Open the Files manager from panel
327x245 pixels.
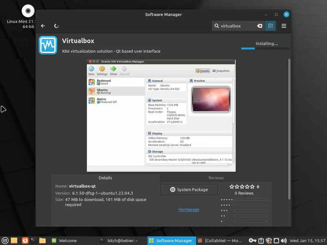(x=42, y=241)
